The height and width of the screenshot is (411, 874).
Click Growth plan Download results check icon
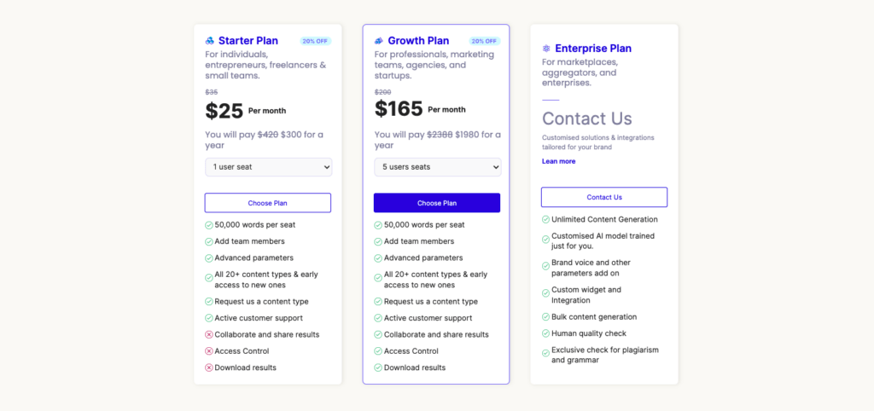[x=378, y=368]
